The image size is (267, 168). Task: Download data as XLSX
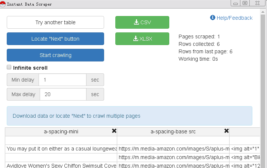[x=142, y=39]
